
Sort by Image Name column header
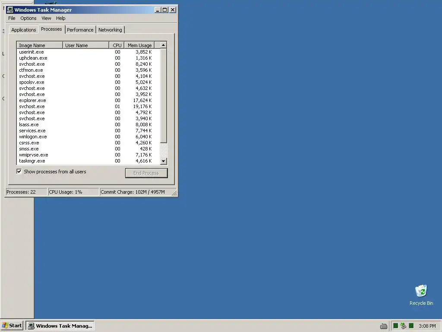point(39,45)
